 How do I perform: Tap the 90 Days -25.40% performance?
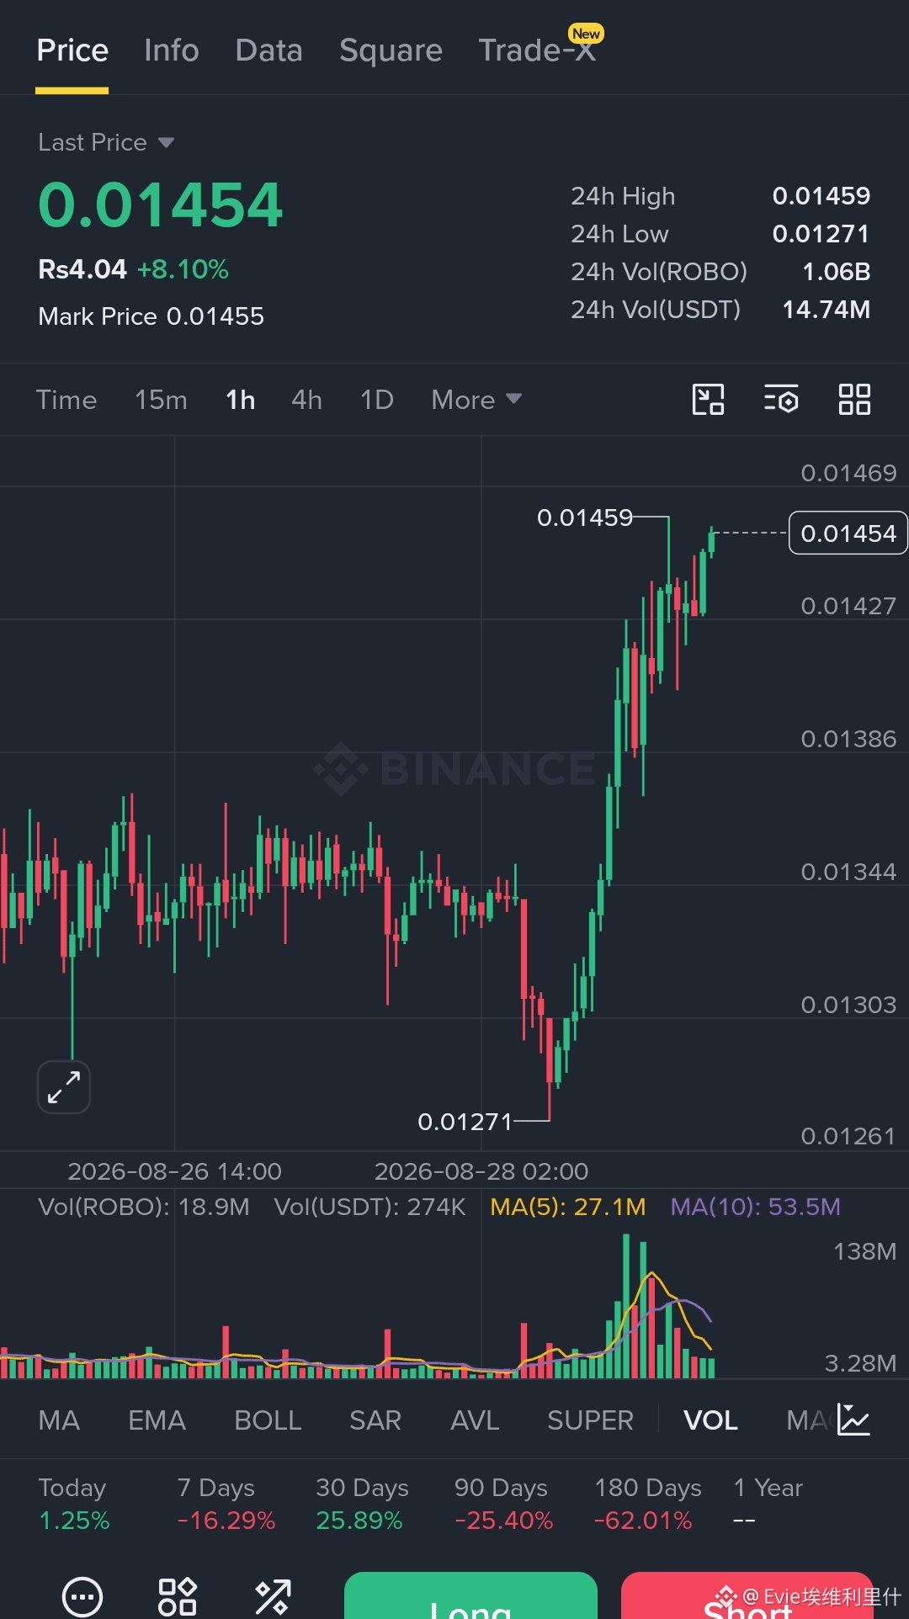[503, 1504]
